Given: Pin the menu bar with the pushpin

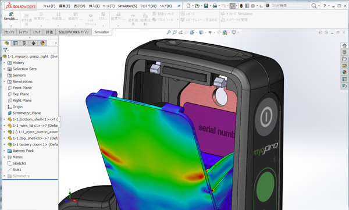Looking at the screenshot, I should (179, 6).
